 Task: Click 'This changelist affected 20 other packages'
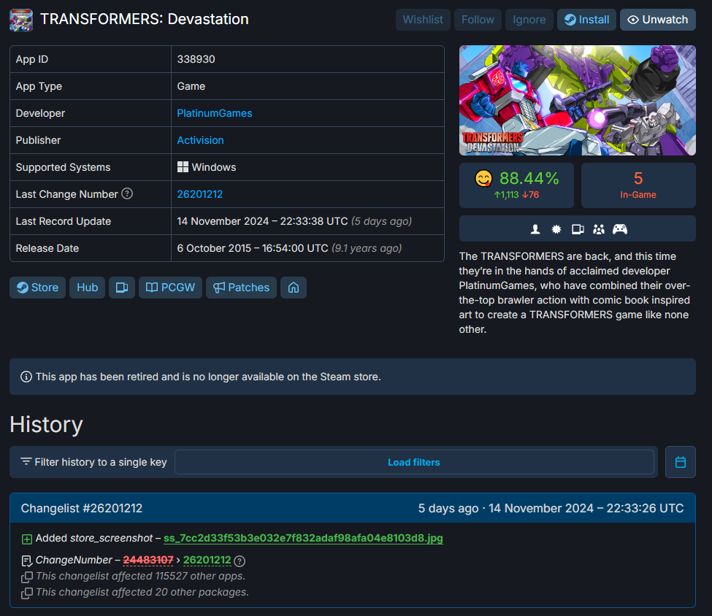click(142, 592)
